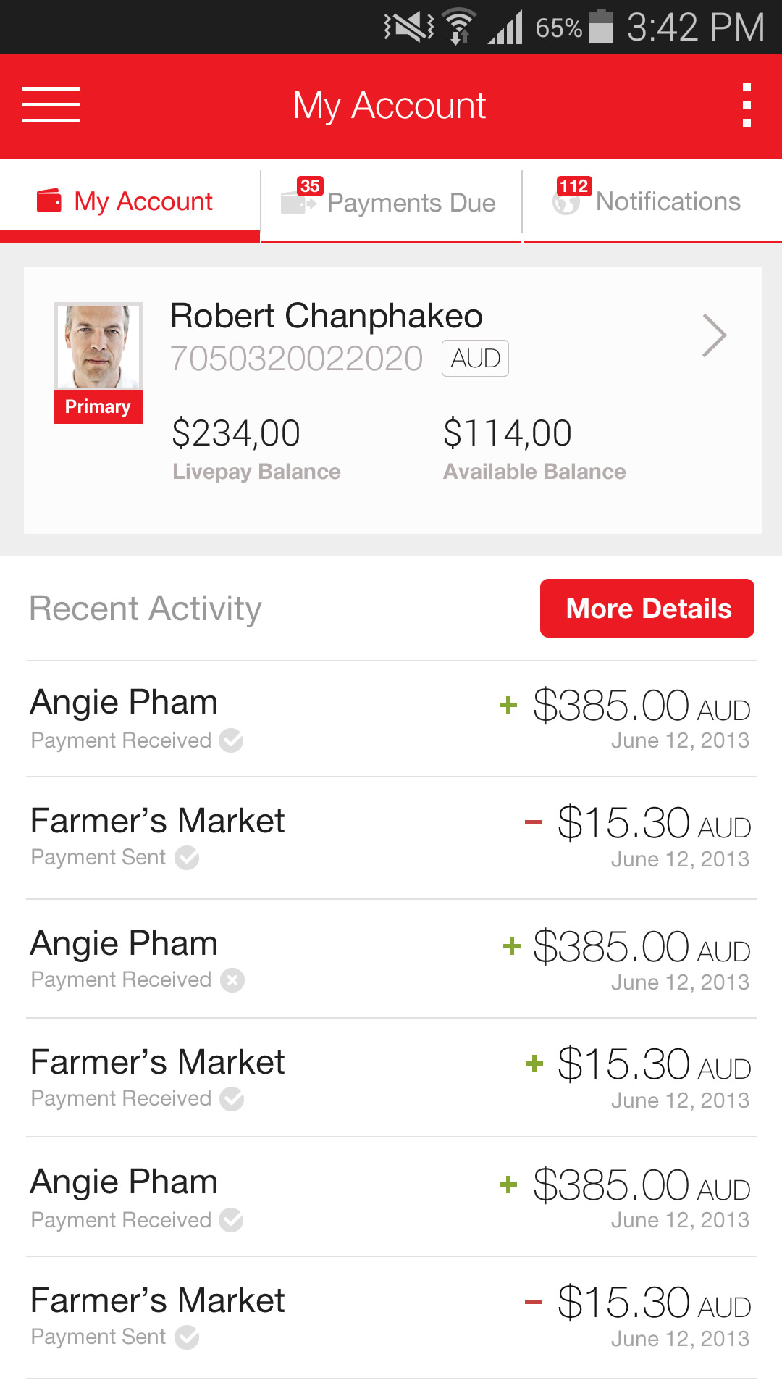Viewport: 782px width, 1391px height.
Task: Open the three-dot overflow menu
Action: pyautogui.click(x=747, y=106)
